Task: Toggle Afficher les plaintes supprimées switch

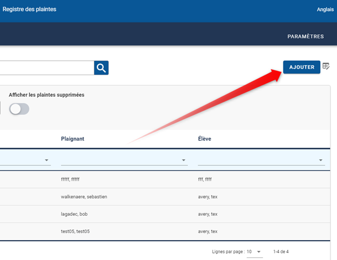Action: pyautogui.click(x=19, y=109)
